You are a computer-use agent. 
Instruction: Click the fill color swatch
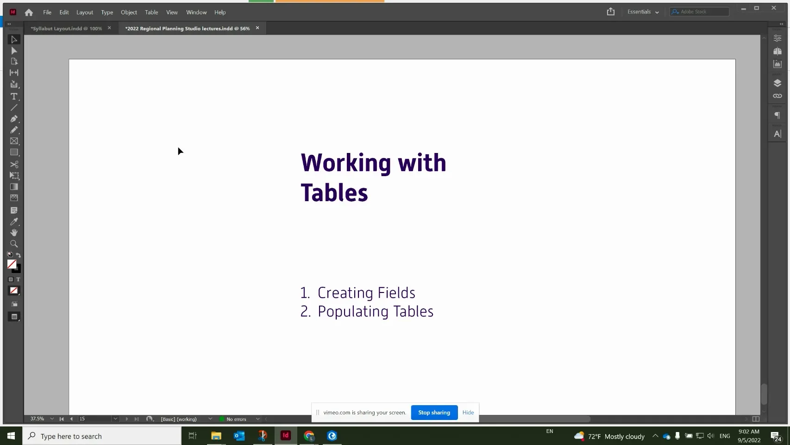(12, 264)
